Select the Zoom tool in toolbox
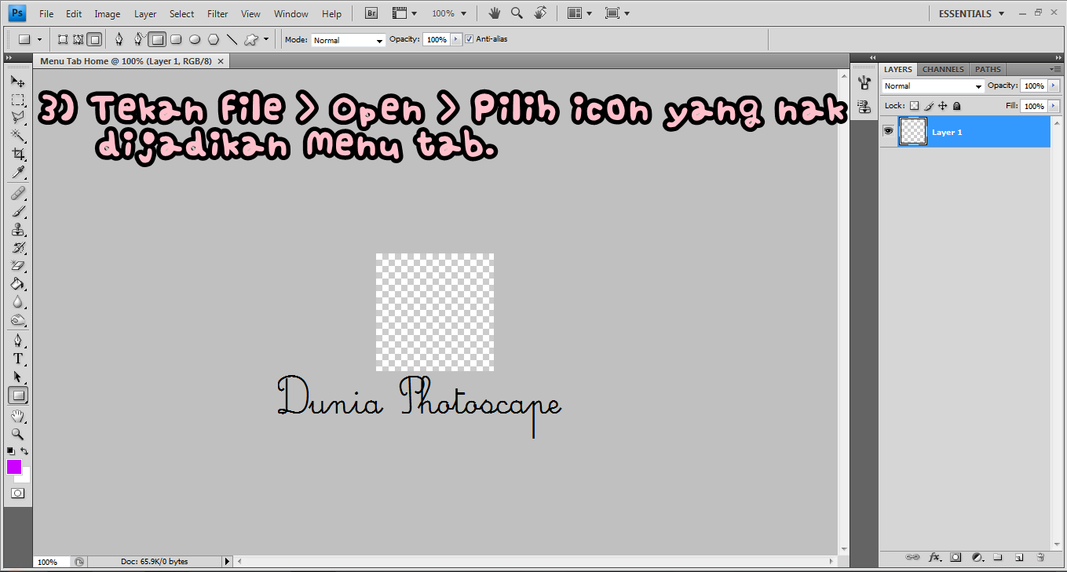 tap(17, 434)
